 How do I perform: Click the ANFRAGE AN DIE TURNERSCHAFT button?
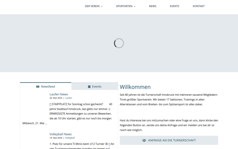click(x=169, y=140)
